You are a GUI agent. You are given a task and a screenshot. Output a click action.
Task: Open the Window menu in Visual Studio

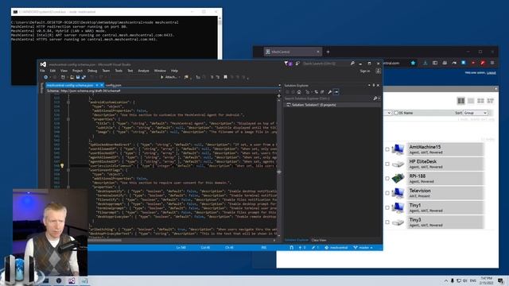point(160,71)
